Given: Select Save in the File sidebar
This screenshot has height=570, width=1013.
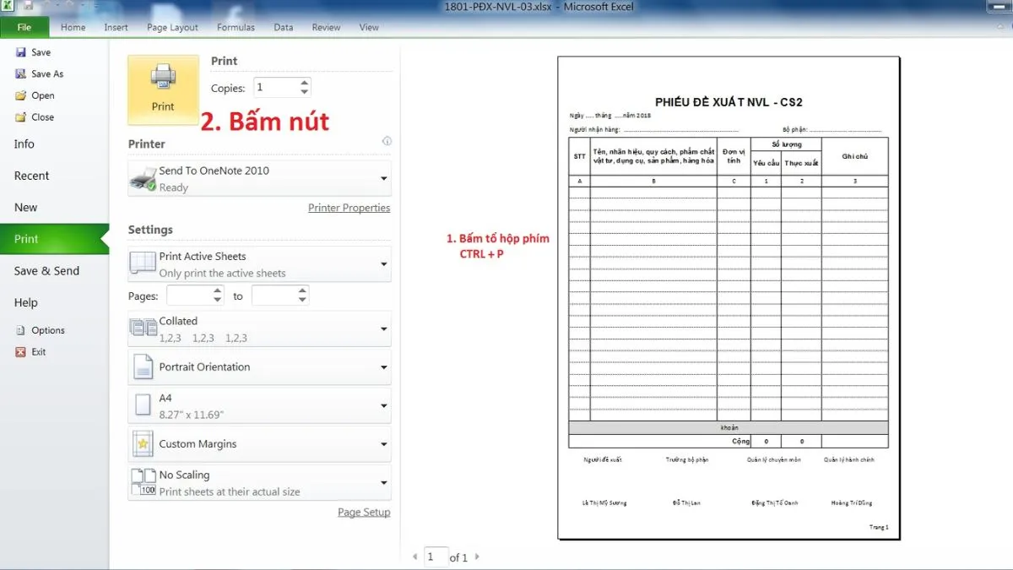Looking at the screenshot, I should tap(42, 52).
